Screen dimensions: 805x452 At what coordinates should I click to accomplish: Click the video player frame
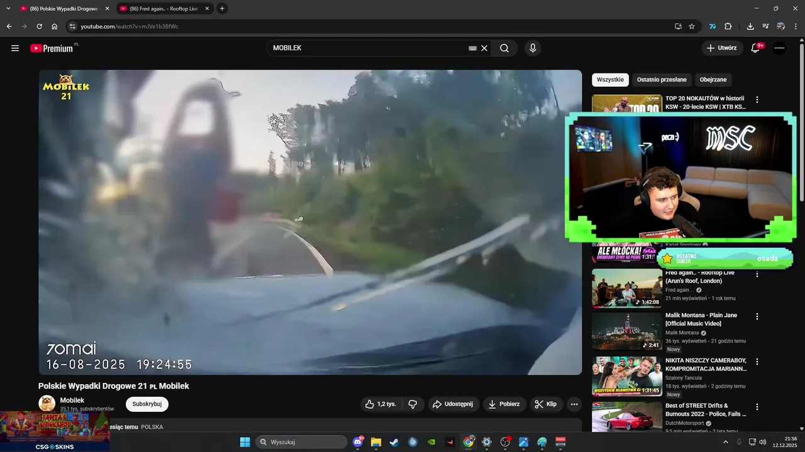coord(310,222)
